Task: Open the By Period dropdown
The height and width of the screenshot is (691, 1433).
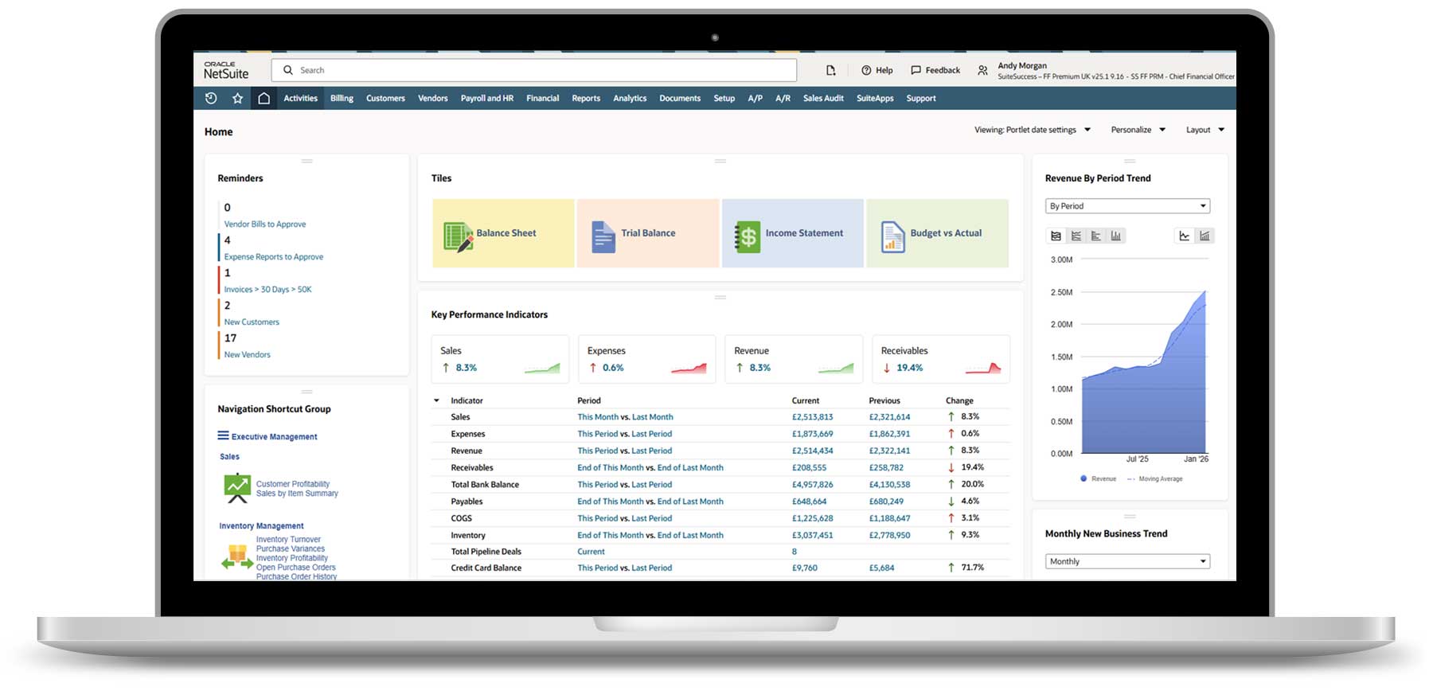Action: (1127, 206)
